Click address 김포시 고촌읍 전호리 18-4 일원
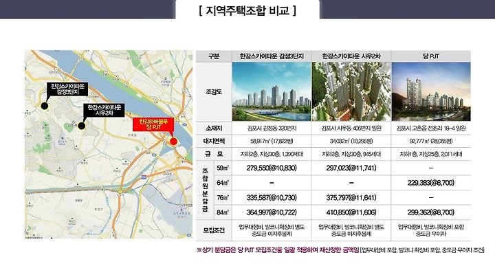This screenshot has height=266, width=495. (431, 128)
